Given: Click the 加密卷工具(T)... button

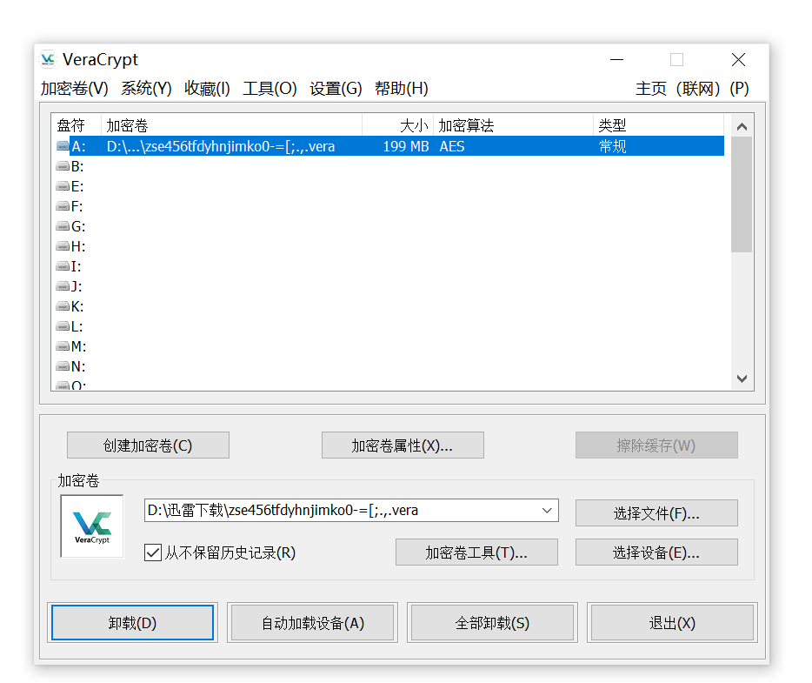Looking at the screenshot, I should click(477, 552).
